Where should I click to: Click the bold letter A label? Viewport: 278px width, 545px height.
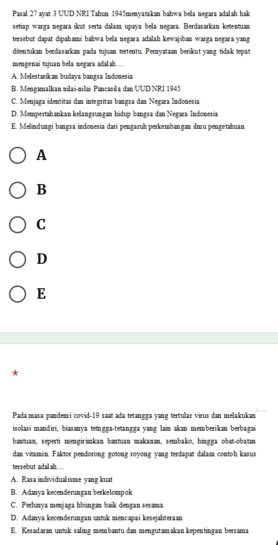42,155
